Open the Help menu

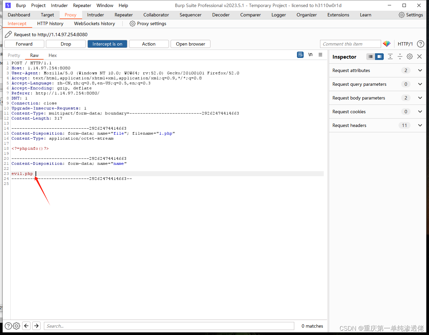(123, 5)
